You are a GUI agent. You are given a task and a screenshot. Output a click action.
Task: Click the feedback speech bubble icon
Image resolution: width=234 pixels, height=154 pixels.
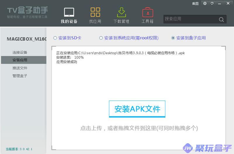click(212, 3)
